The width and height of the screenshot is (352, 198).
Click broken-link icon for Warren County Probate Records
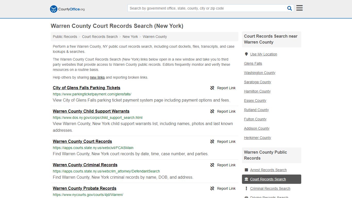212,188
